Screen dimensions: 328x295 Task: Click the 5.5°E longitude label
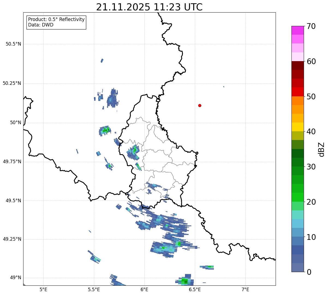point(94,290)
